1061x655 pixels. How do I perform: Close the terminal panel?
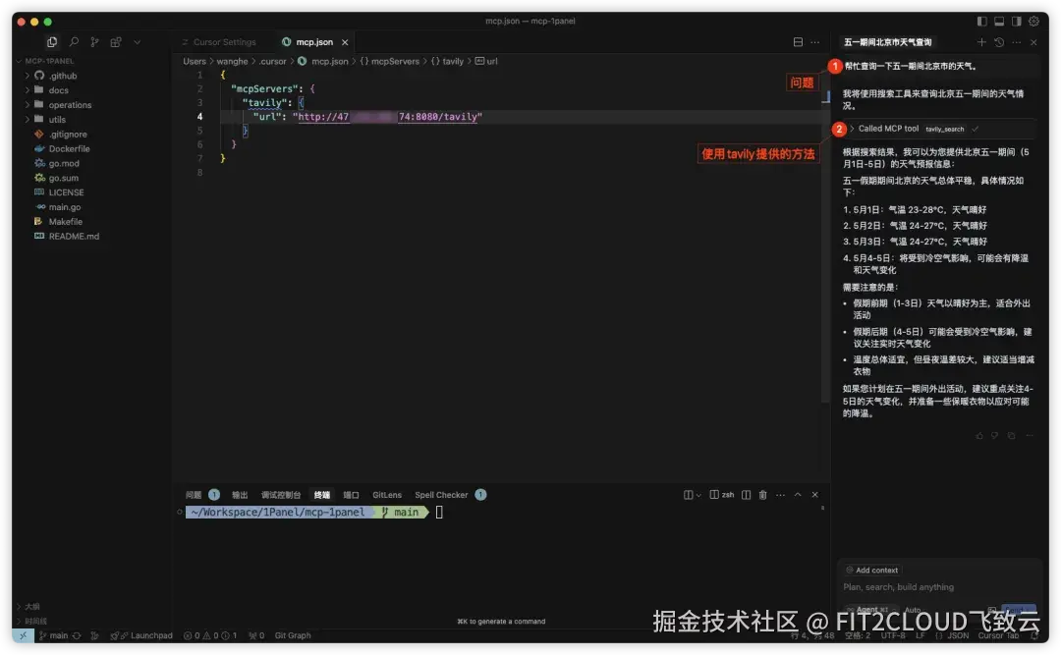(x=814, y=495)
